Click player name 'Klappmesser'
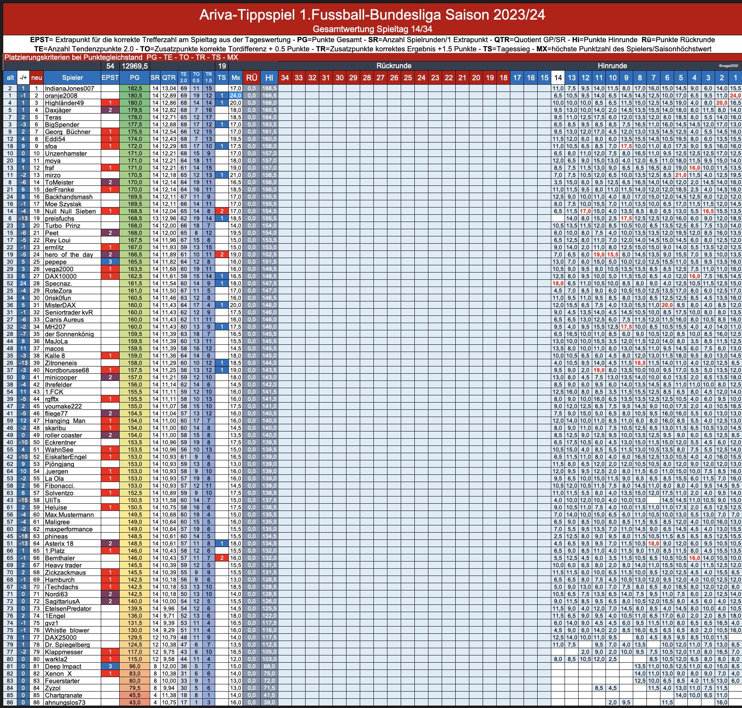The width and height of the screenshot is (742, 708). click(63, 652)
